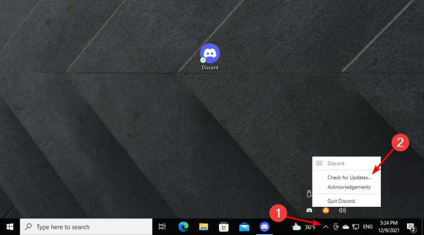Click the orange Avast icon in the tray overflow
Screen dimensions: 424x235
tap(326, 210)
